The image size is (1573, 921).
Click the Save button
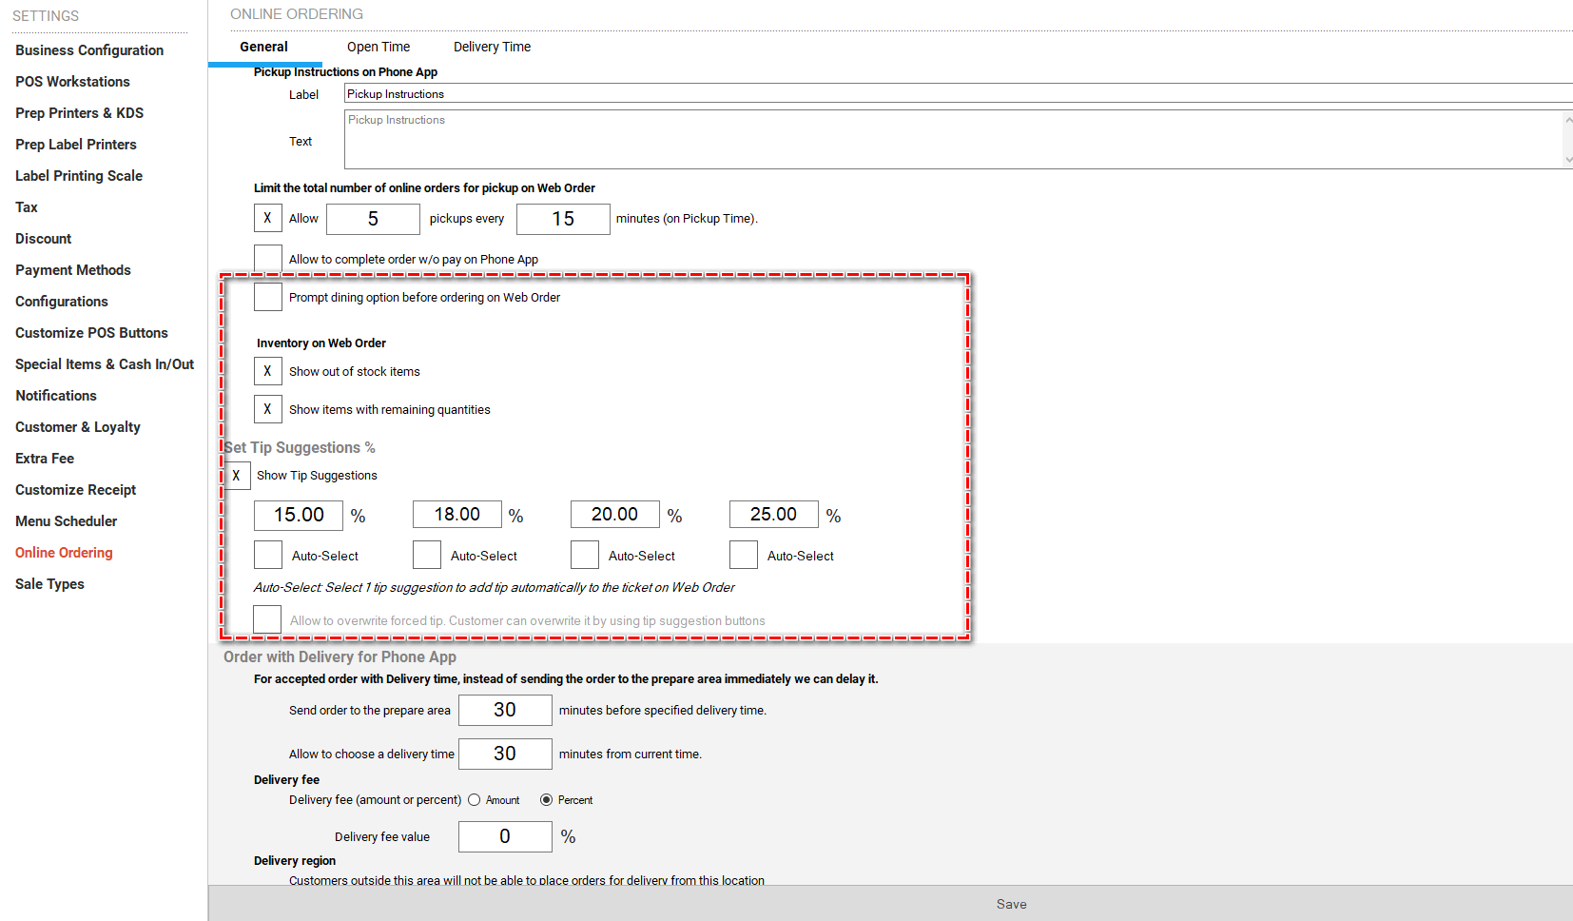[1011, 904]
